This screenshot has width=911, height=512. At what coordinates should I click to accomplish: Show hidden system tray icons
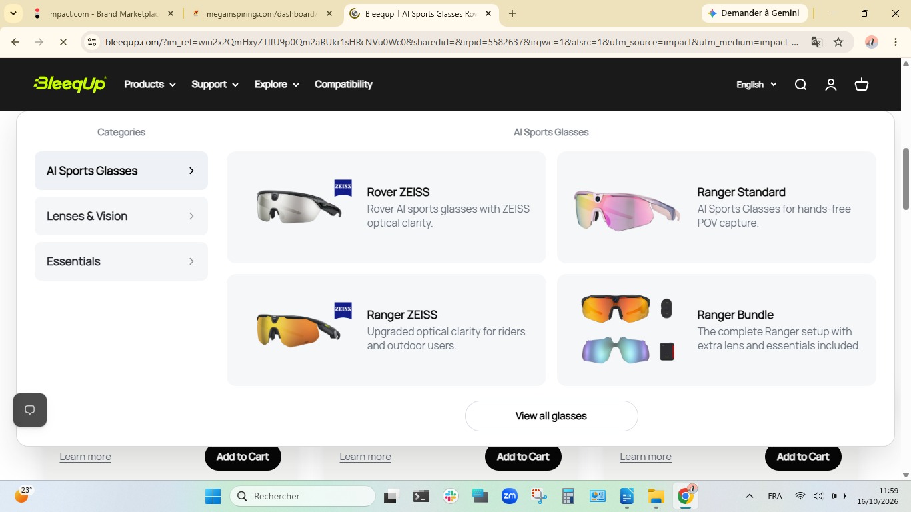tap(749, 496)
